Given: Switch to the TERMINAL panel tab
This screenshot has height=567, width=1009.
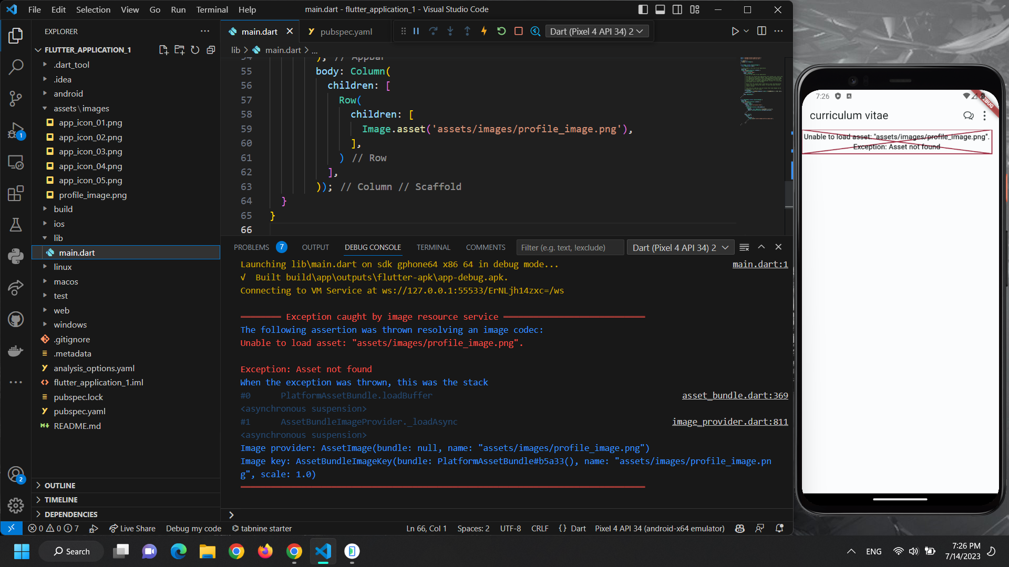Looking at the screenshot, I should [434, 247].
